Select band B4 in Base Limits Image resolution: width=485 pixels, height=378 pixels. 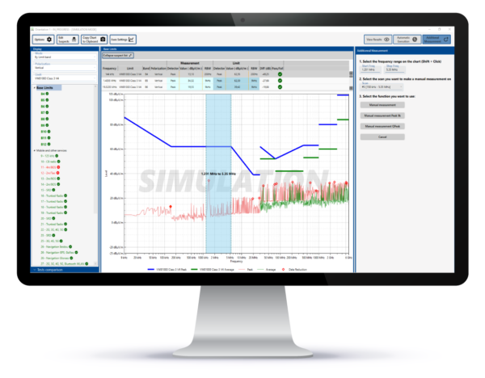point(44,94)
